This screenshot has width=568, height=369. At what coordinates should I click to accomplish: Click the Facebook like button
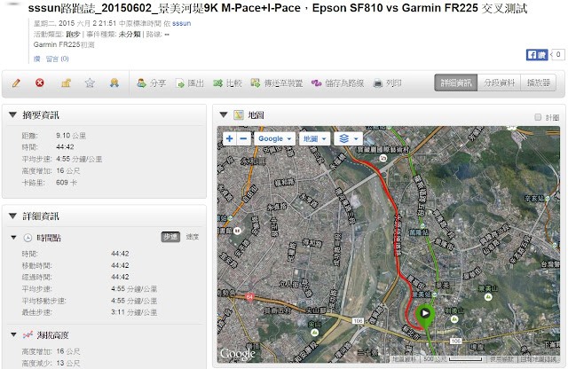(537, 55)
